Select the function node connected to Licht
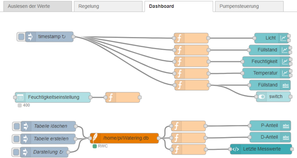This screenshot has width=297, height=158. [191, 38]
